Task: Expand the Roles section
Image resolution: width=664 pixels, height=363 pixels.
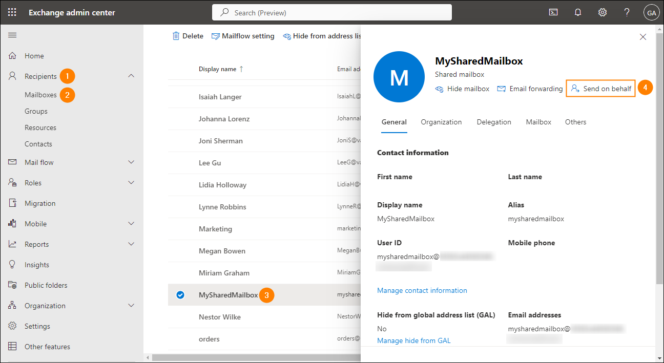Action: (x=131, y=183)
